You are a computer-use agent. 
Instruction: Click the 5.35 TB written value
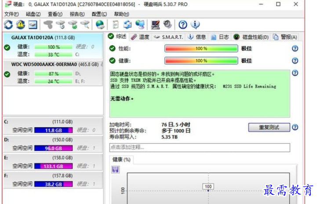click(169, 137)
